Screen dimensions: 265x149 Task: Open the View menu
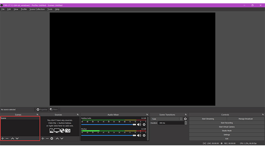coord(16,9)
